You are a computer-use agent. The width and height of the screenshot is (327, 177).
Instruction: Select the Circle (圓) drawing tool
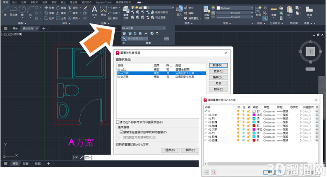click(x=22, y=10)
